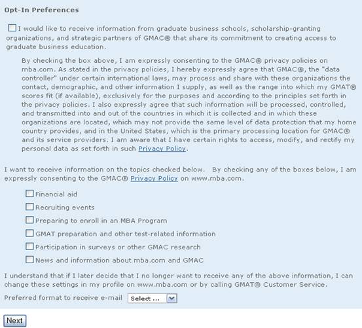Tick the Recruiting events checkbox
The image size is (362, 328).
(x=29, y=207)
